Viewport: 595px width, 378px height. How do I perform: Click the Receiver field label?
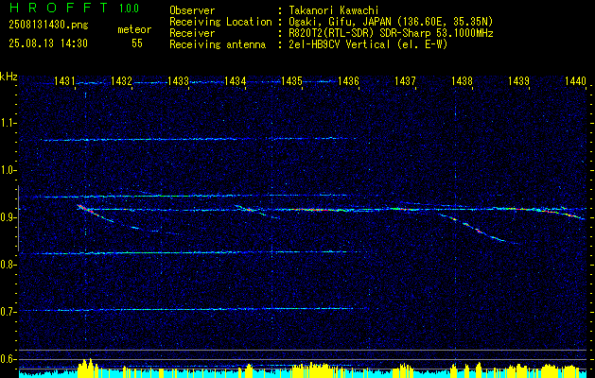click(192, 33)
